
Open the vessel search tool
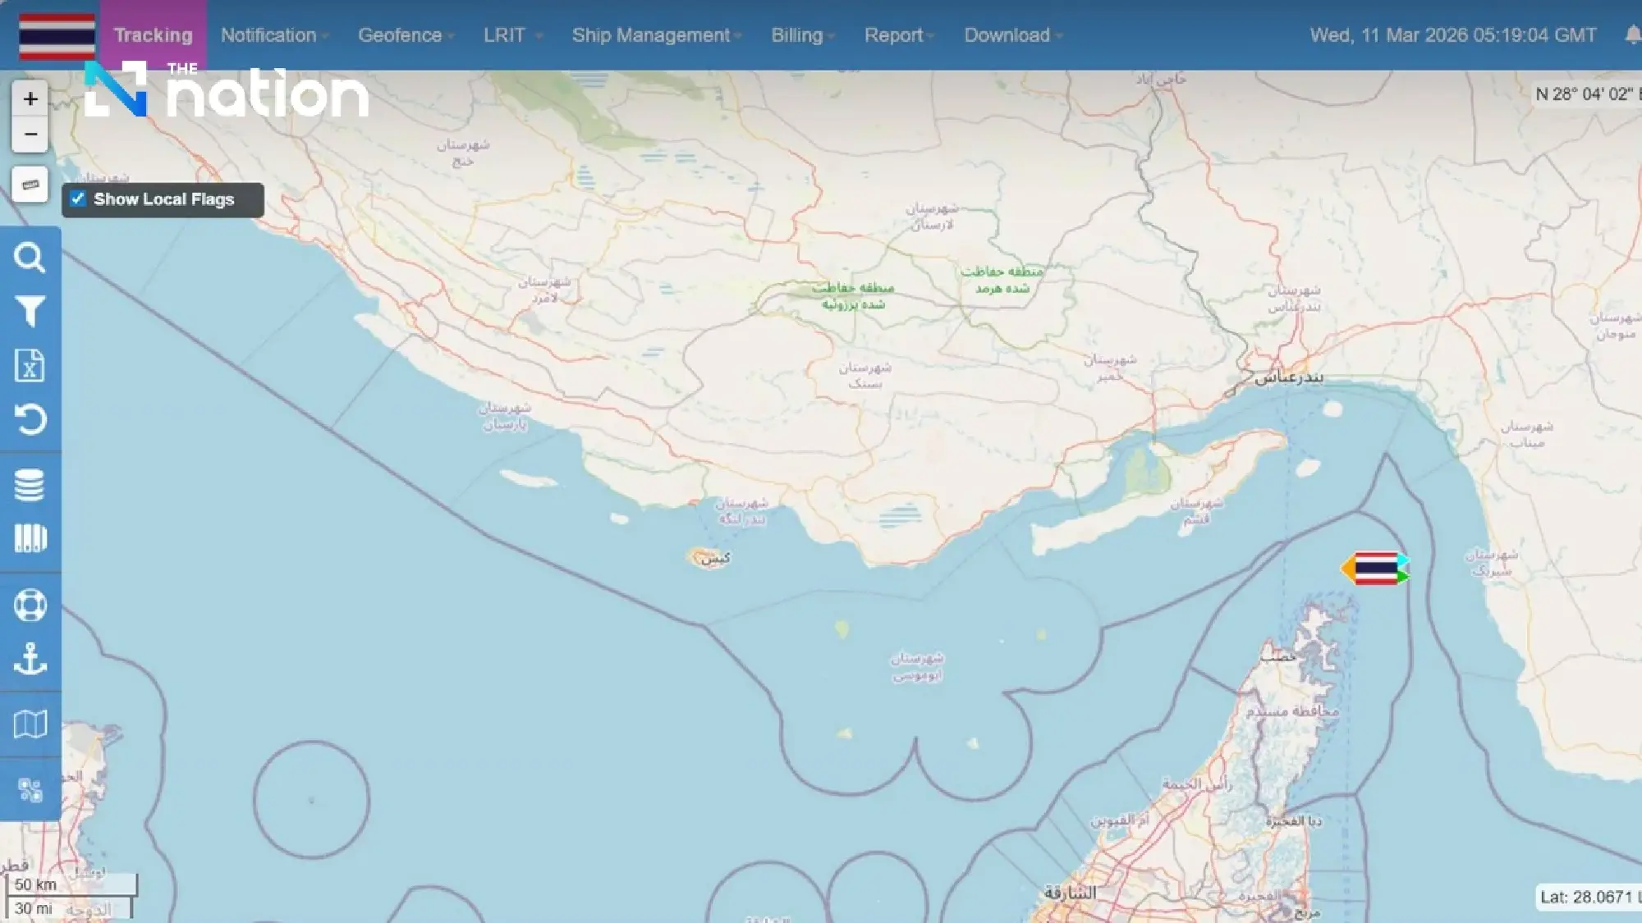30,258
